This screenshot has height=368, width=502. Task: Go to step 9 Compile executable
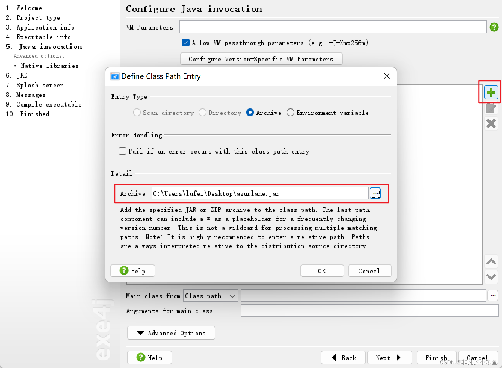coord(44,104)
